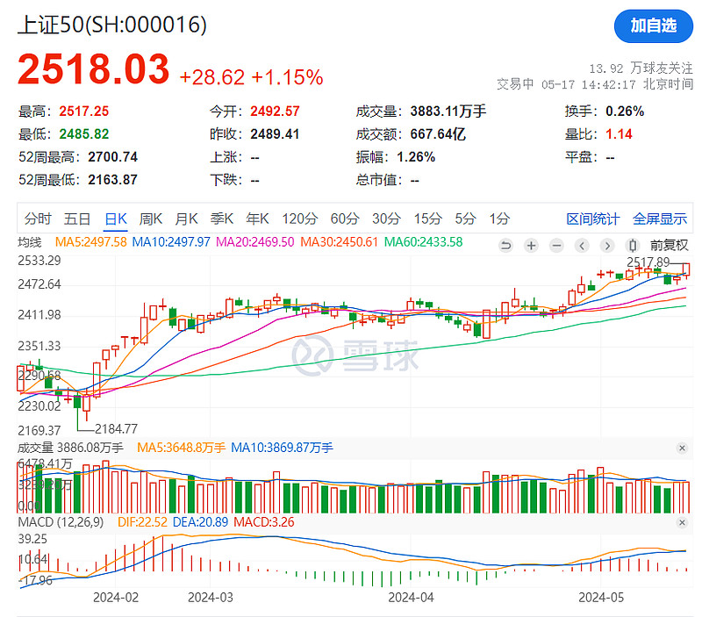The image size is (702, 617).
Task: Open the 前复权 adjustment dropdown
Action: pos(669,246)
